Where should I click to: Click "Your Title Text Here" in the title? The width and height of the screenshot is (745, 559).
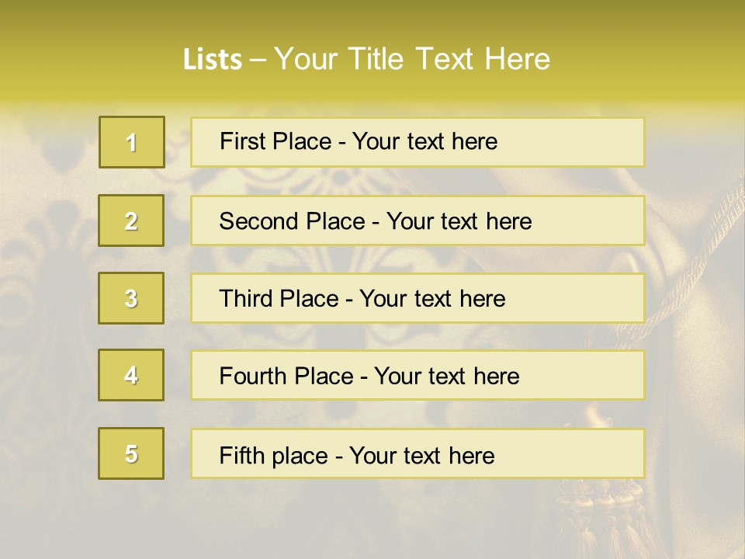[412, 59]
